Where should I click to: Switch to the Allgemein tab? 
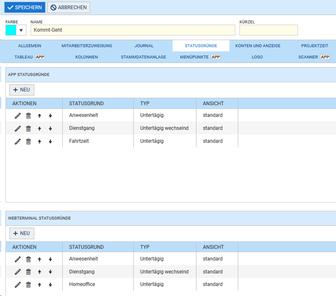(x=30, y=46)
